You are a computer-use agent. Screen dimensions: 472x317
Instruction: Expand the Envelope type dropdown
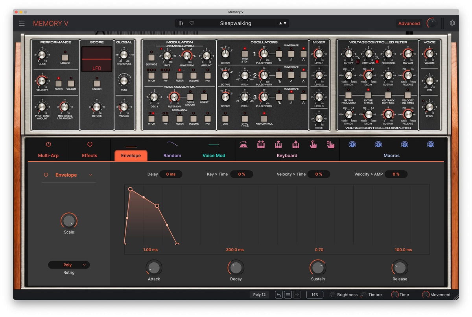coord(91,175)
